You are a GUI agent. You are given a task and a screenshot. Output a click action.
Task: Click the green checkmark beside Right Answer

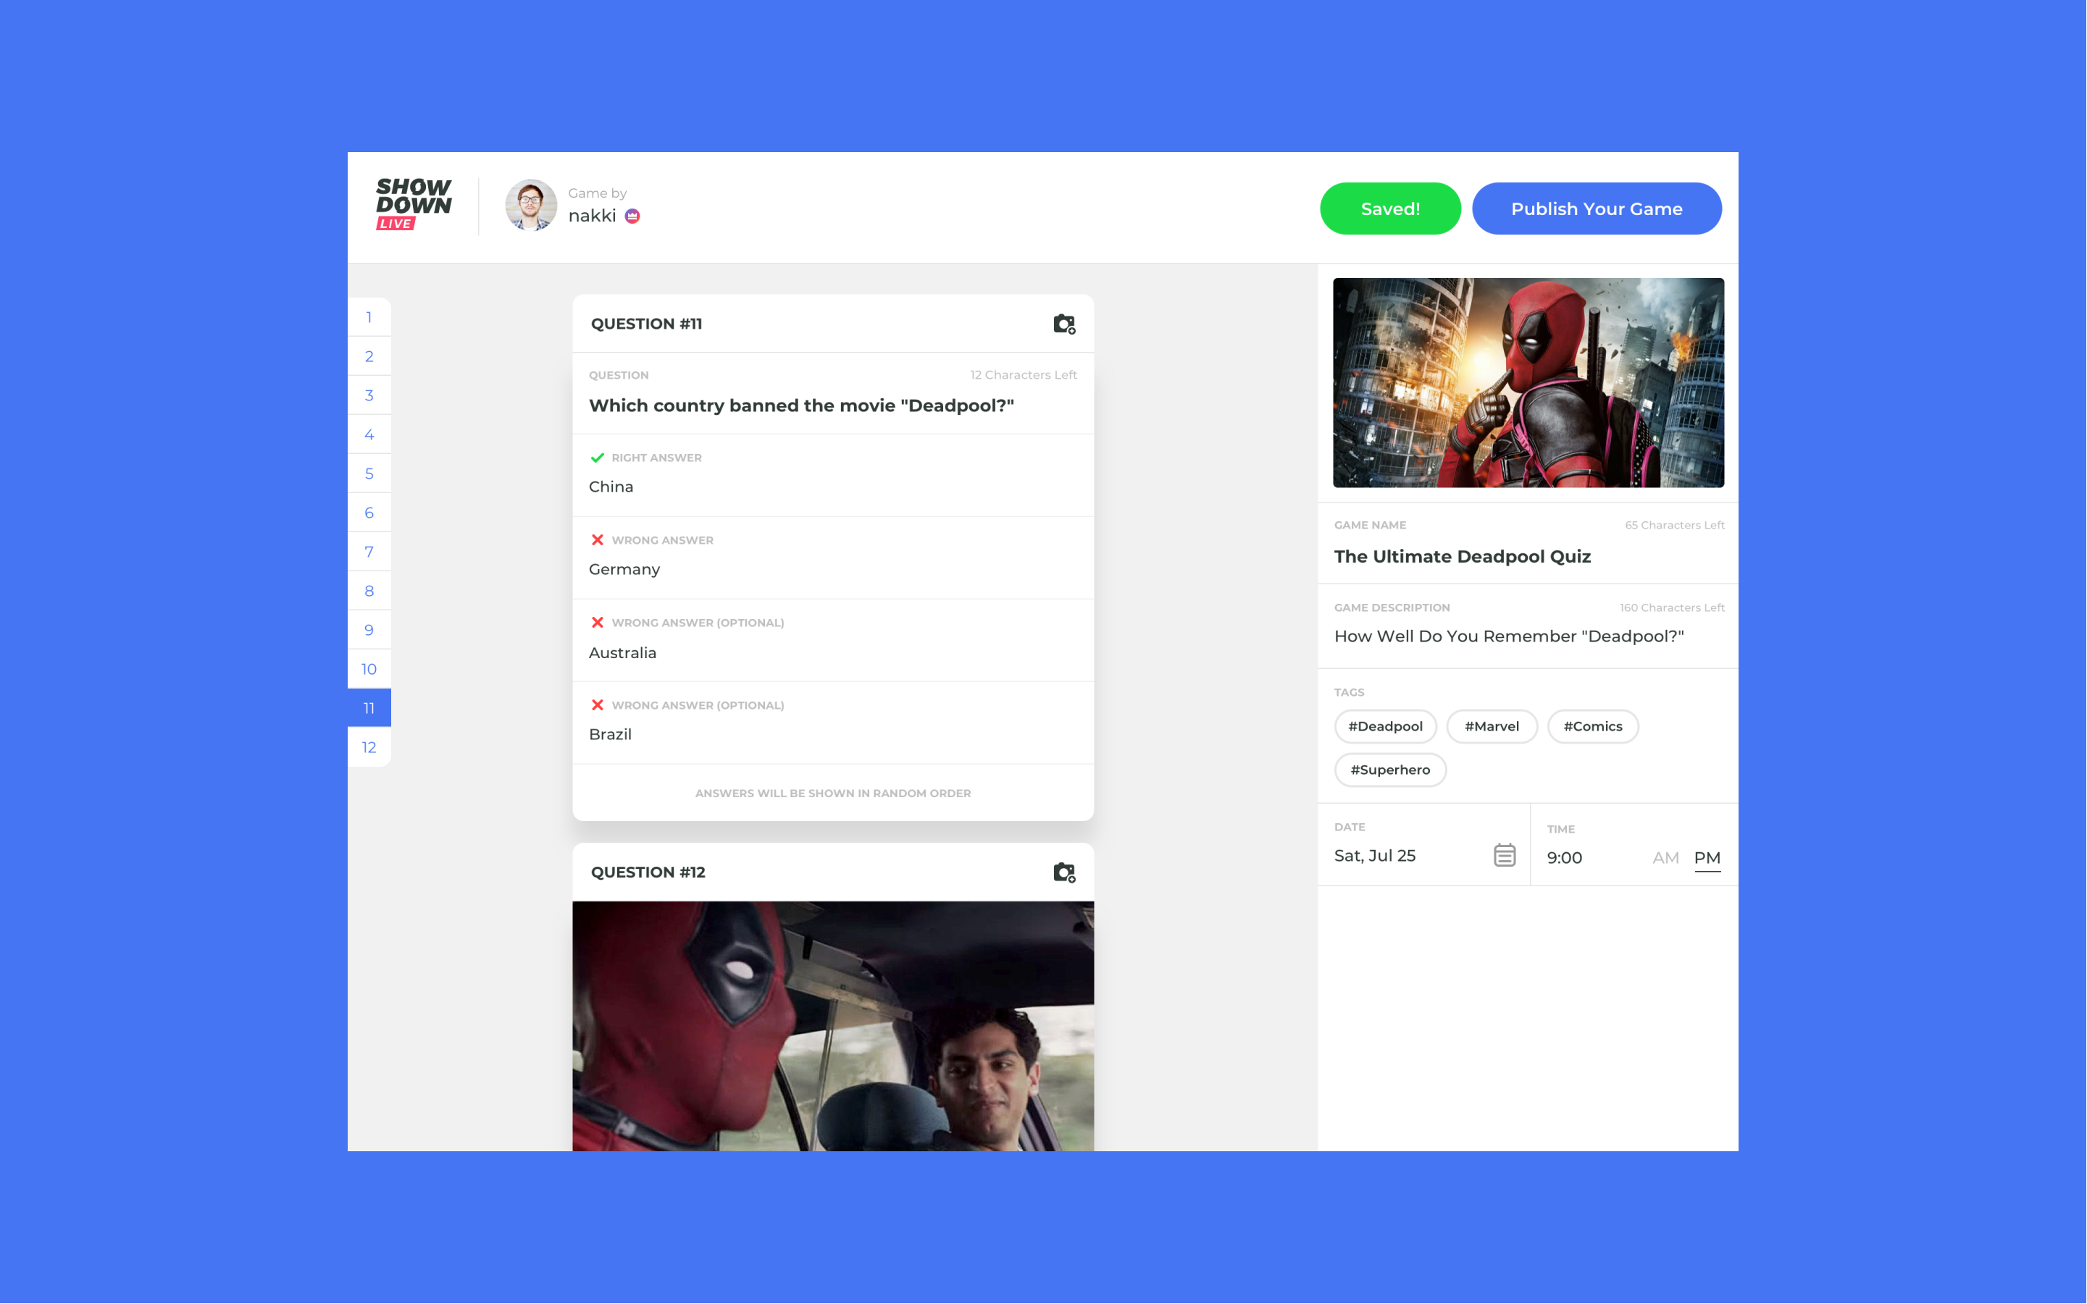pos(597,457)
